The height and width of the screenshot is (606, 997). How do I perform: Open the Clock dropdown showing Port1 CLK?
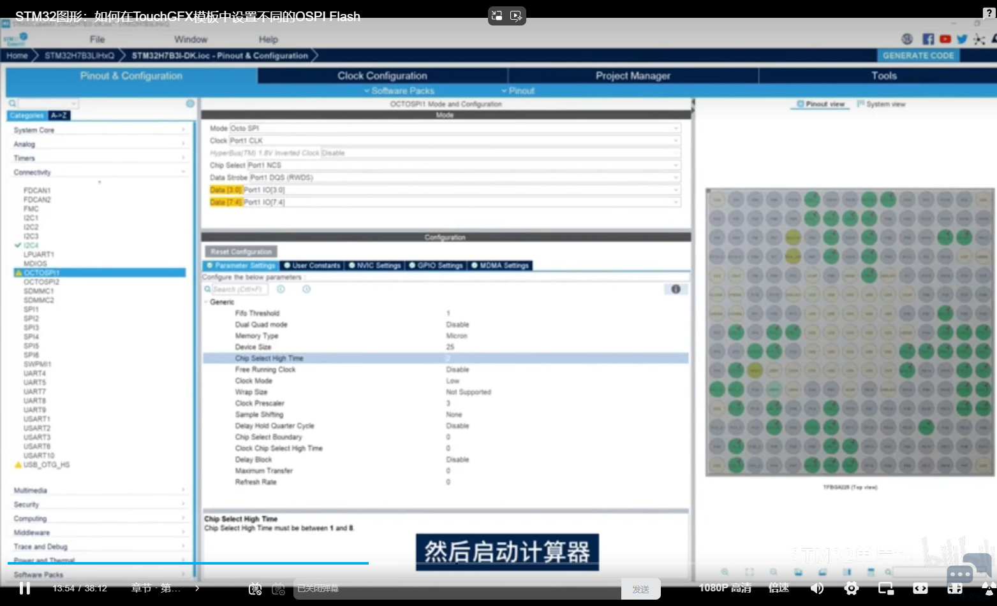[454, 140]
